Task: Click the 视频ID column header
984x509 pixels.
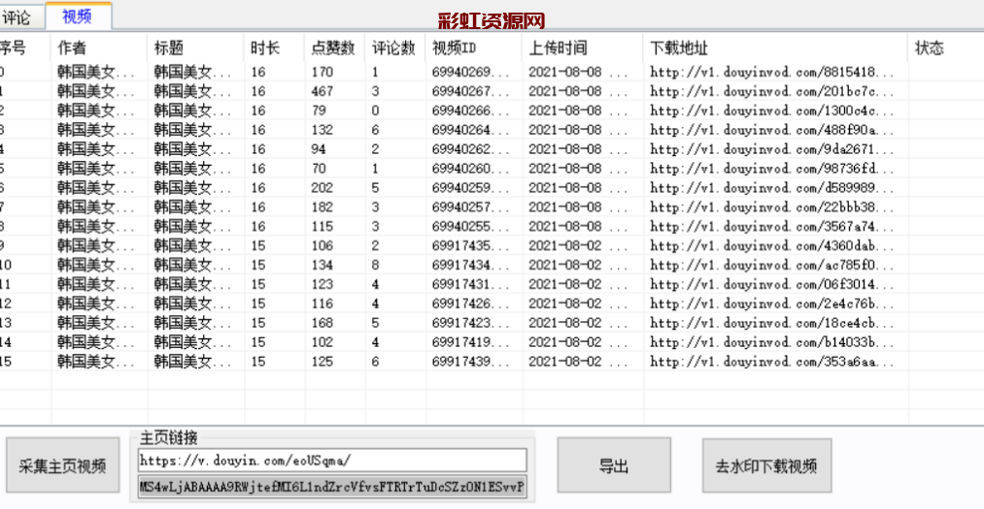Action: [x=455, y=48]
